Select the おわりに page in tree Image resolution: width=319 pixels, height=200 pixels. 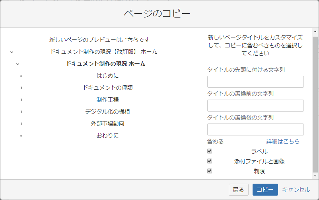(x=107, y=135)
